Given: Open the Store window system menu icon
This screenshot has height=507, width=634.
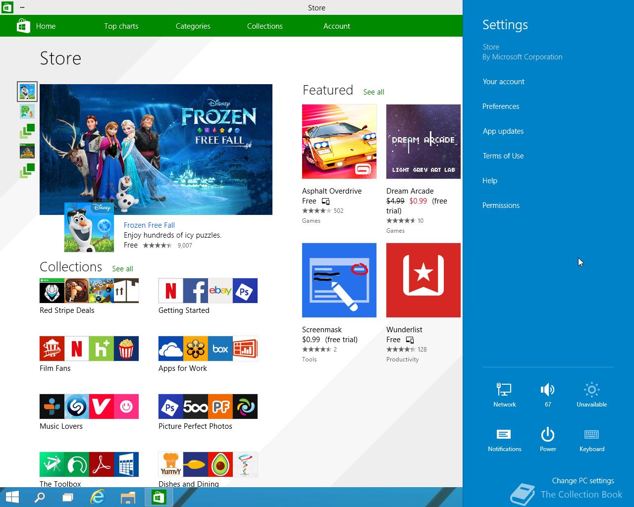Looking at the screenshot, I should [x=7, y=7].
